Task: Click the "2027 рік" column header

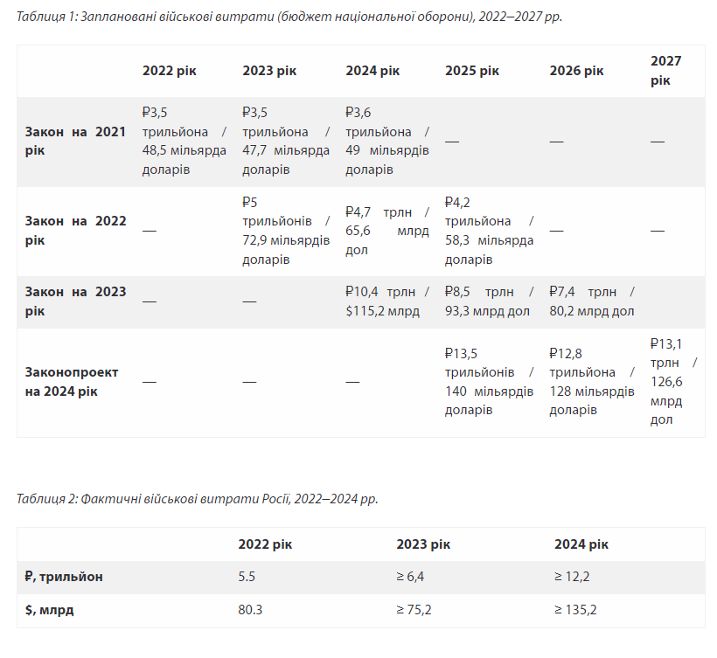Action: (665, 70)
